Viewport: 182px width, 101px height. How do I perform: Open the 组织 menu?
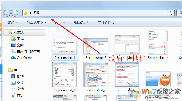(13, 22)
